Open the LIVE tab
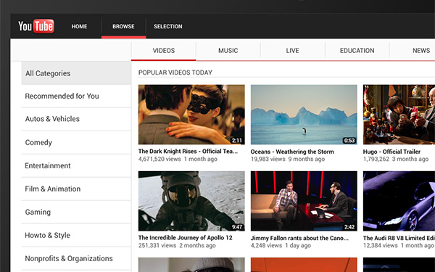The image size is (435, 272). (292, 51)
